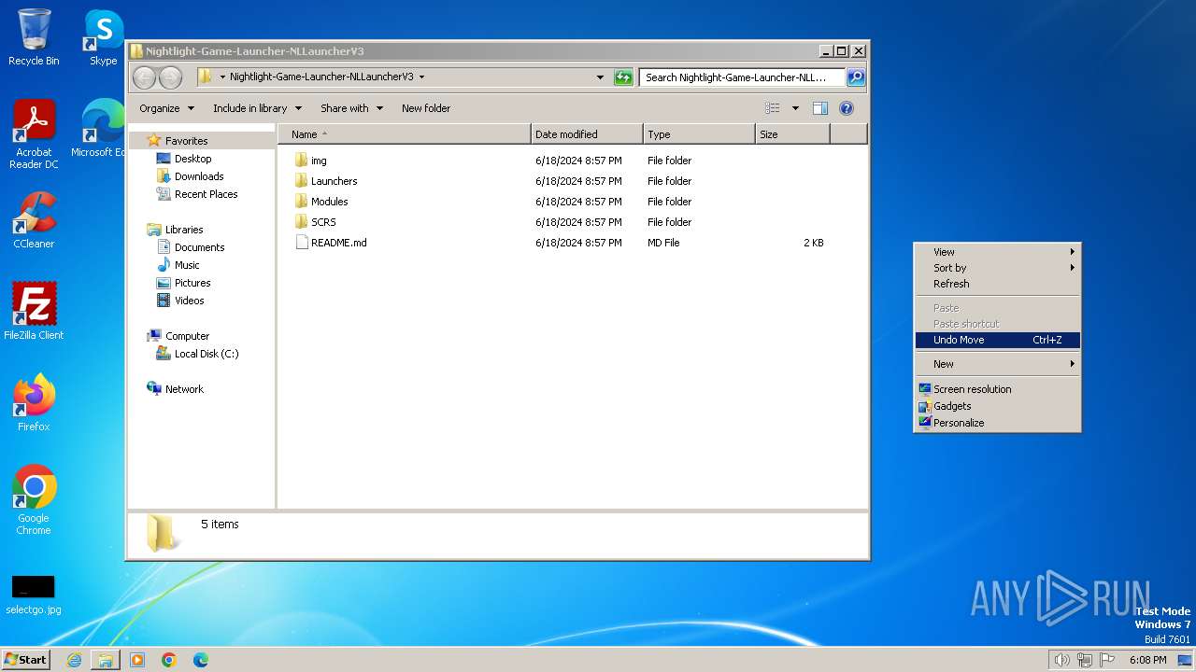Click the New folder button
The width and height of the screenshot is (1196, 672).
(x=426, y=108)
